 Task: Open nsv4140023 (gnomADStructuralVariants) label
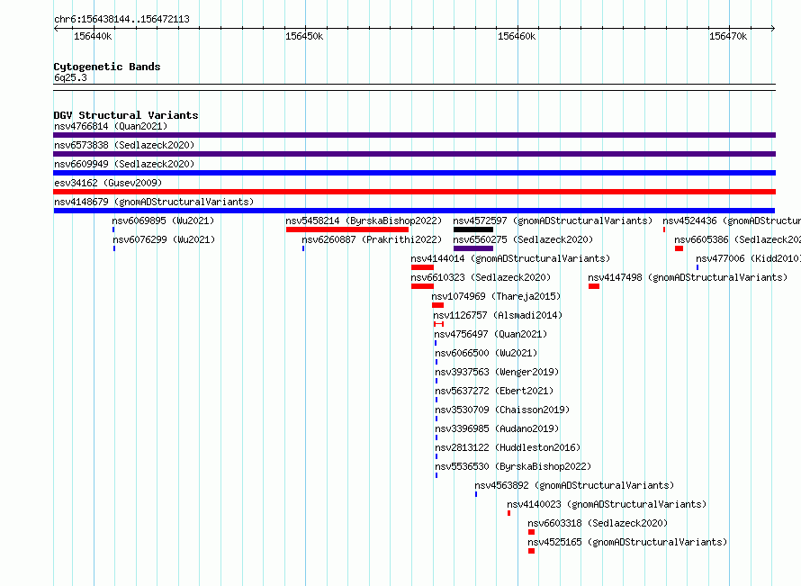[x=607, y=504]
